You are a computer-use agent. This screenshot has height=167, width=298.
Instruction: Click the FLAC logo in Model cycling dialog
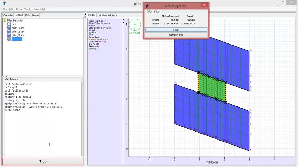coord(147,6)
